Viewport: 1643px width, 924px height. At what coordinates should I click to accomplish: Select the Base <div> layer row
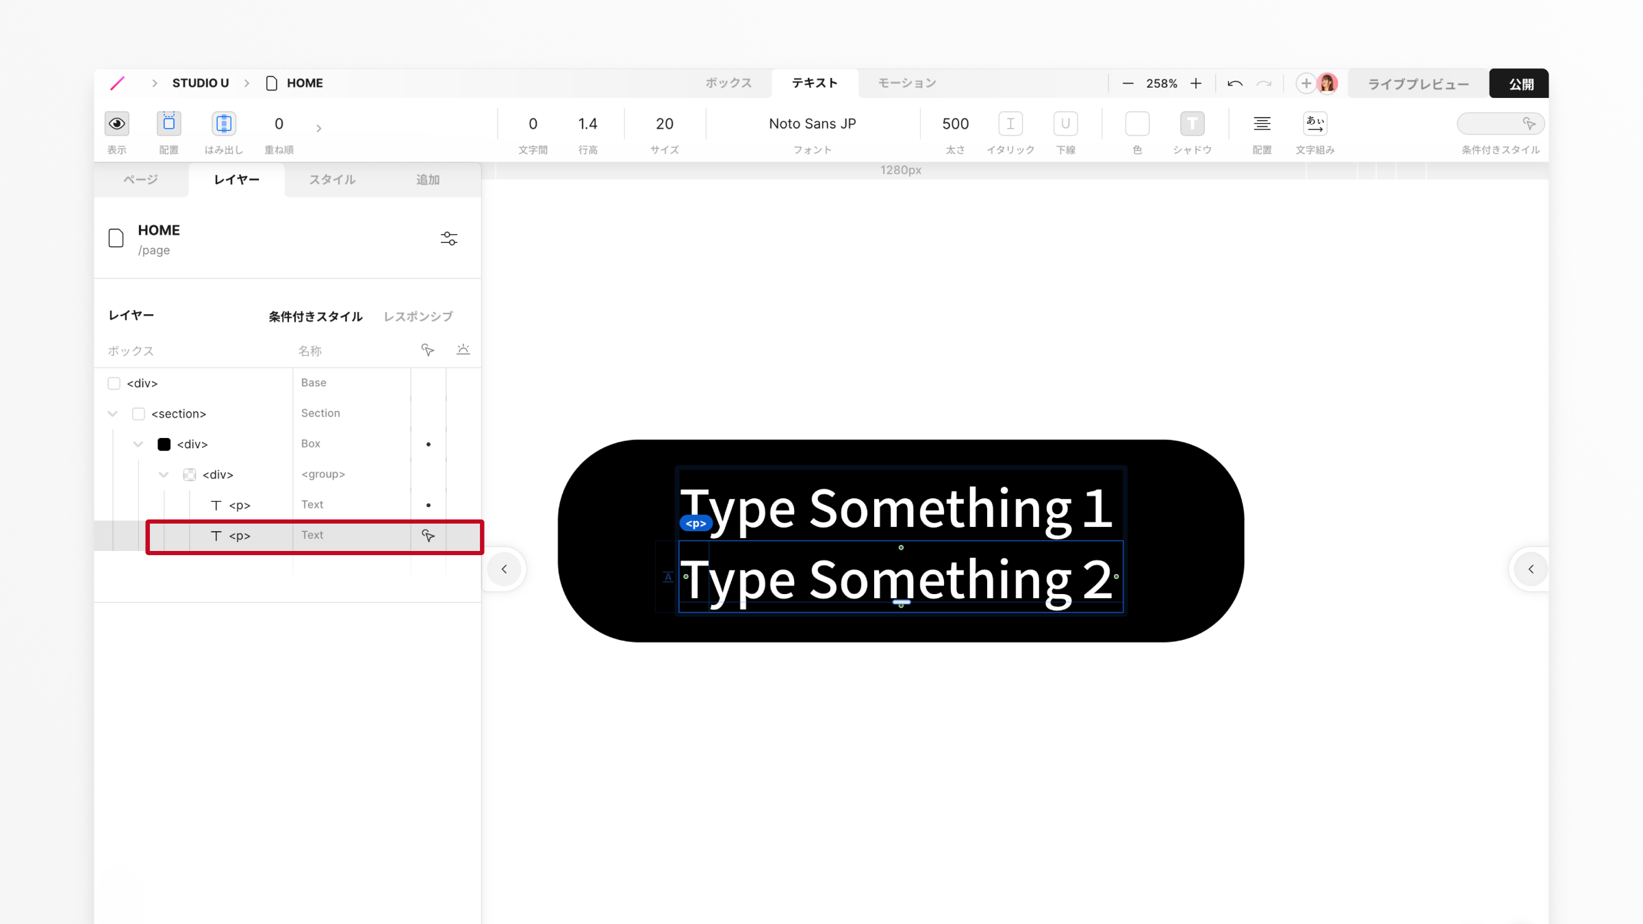(288, 383)
